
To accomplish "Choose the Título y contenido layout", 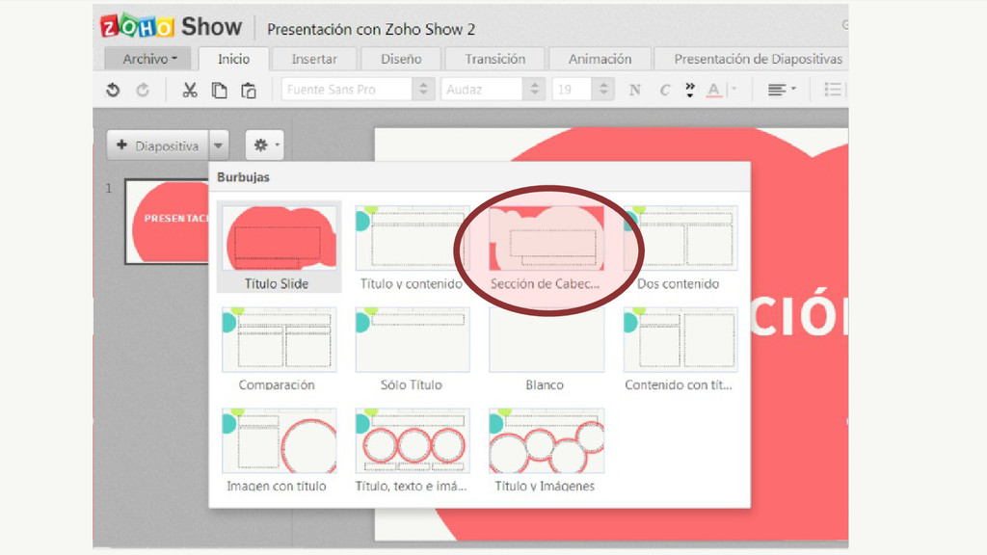I will pos(412,248).
